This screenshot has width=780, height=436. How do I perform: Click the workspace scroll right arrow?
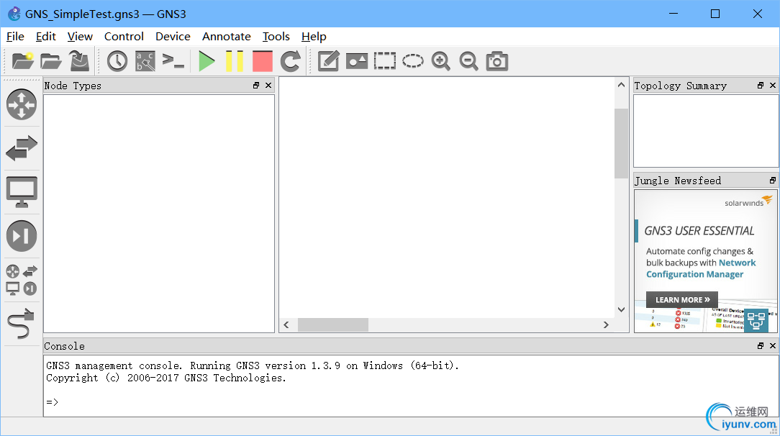coord(606,324)
